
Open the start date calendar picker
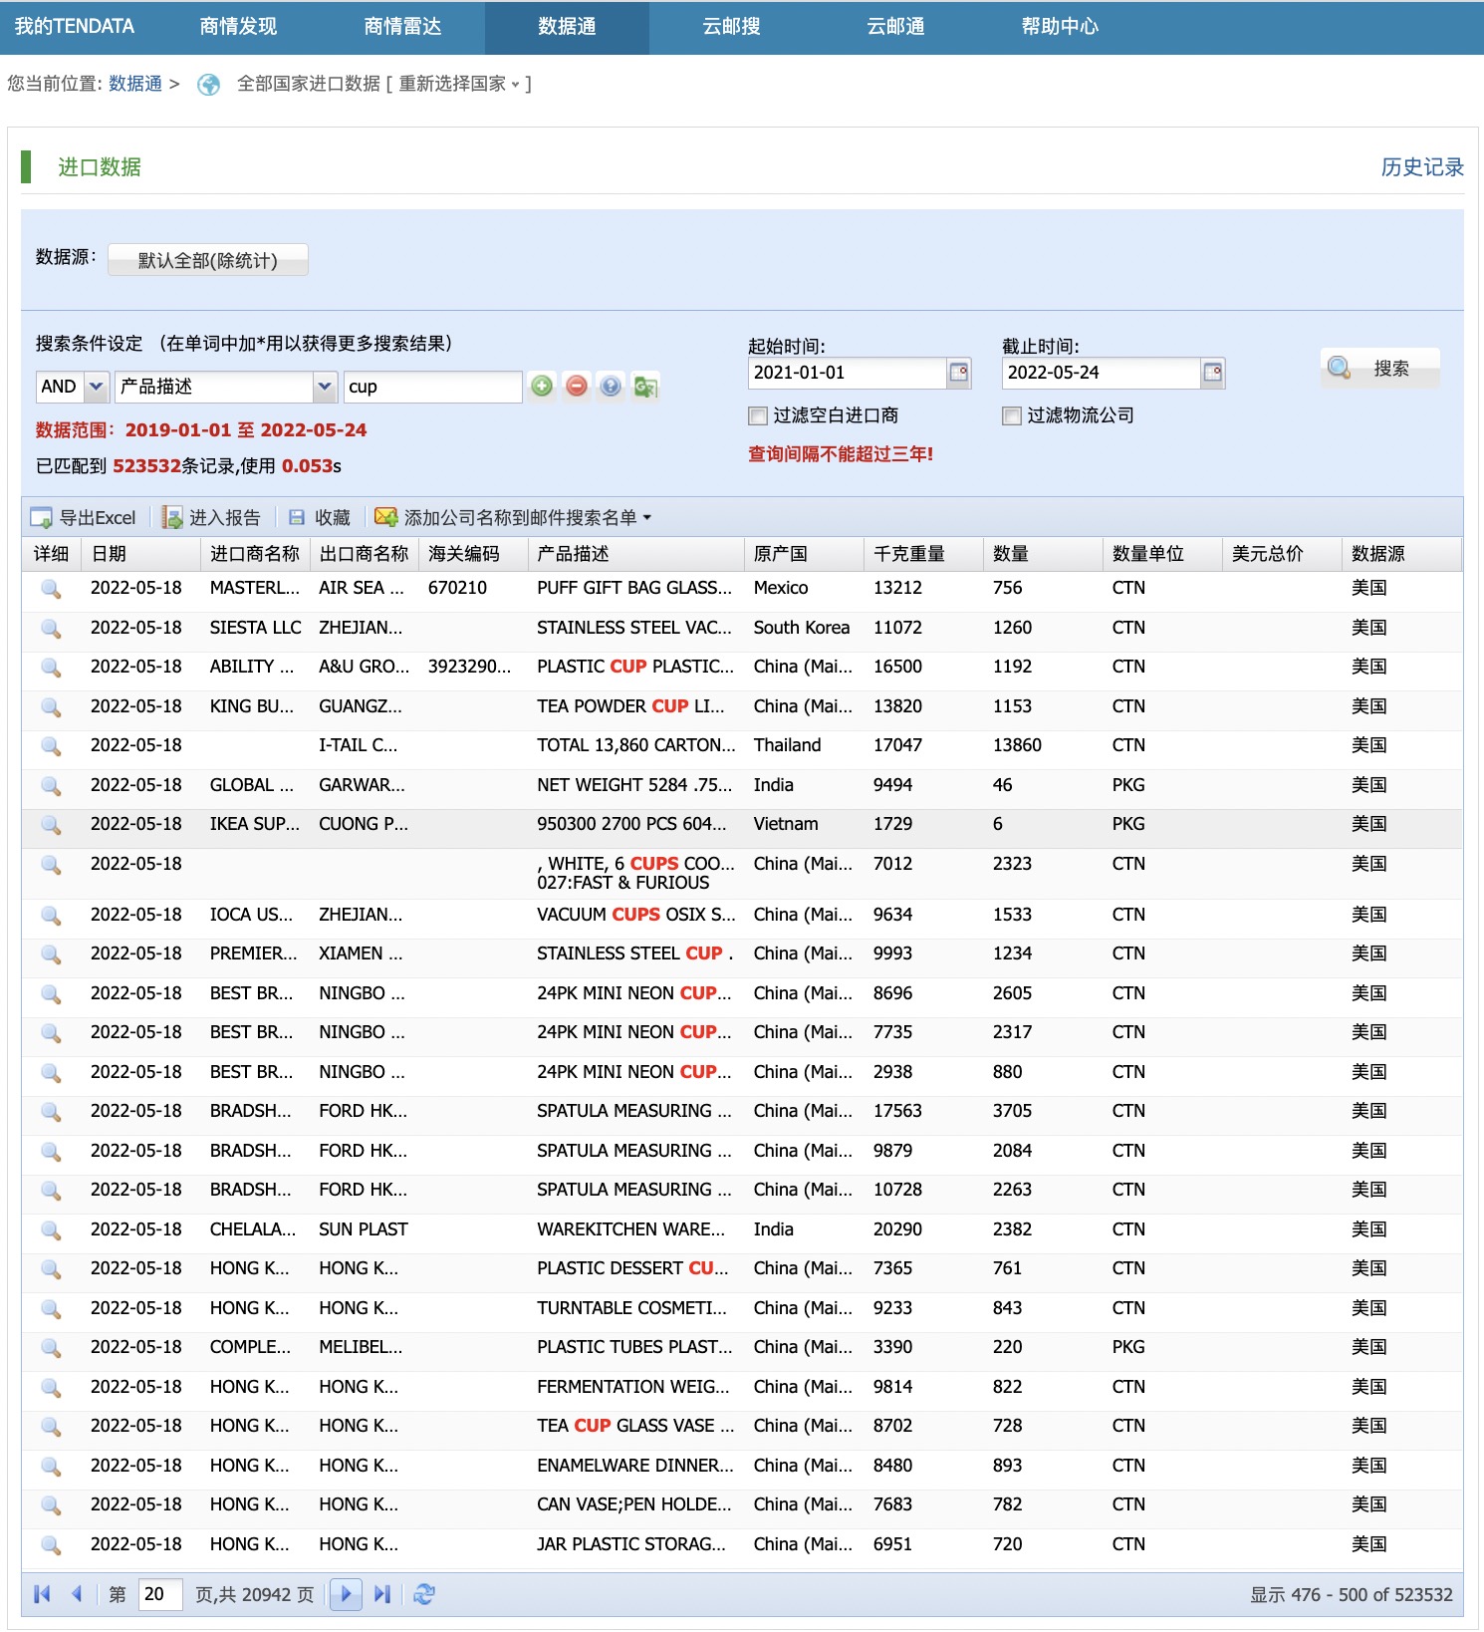pyautogui.click(x=959, y=373)
